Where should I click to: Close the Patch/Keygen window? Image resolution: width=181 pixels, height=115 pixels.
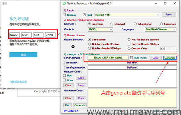175,3
